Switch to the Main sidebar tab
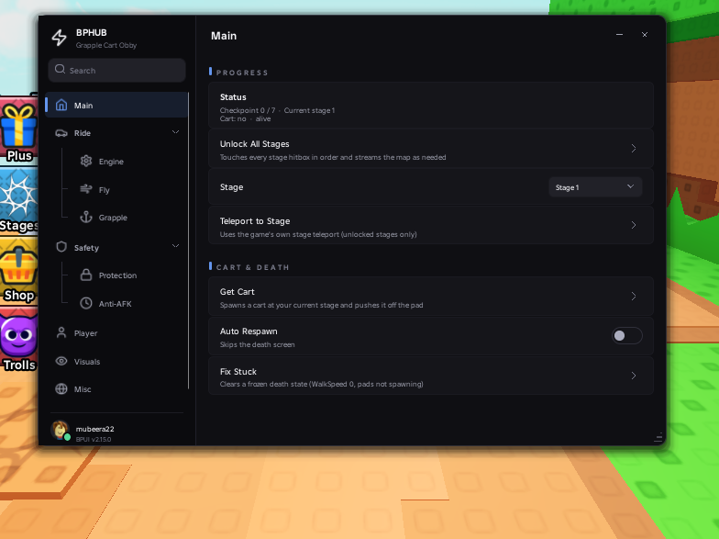This screenshot has height=539, width=719. click(116, 105)
